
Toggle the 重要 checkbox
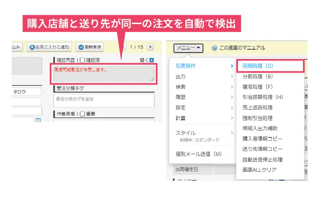pyautogui.click(x=82, y=114)
